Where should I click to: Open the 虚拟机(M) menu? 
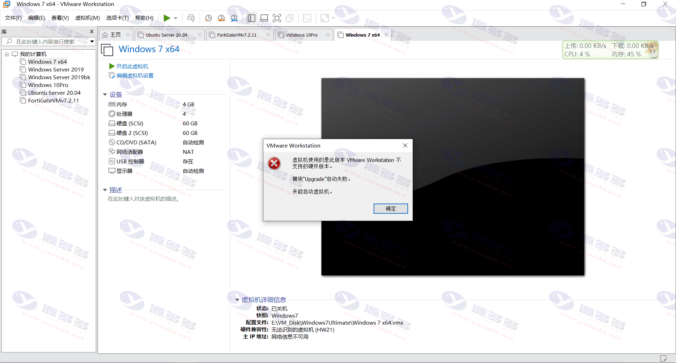point(88,18)
